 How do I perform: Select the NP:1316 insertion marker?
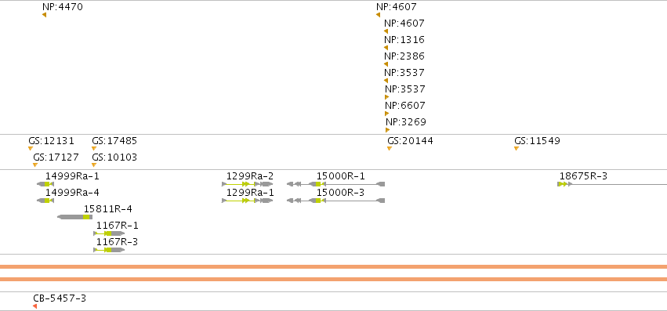pos(386,48)
